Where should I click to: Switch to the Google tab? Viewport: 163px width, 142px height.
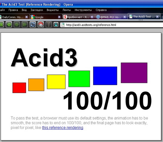coord(46,17)
